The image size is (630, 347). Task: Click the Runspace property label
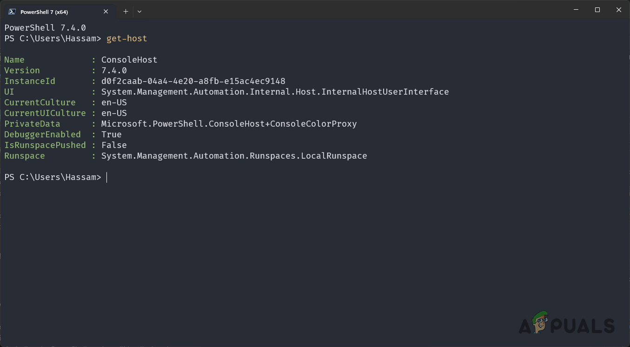pos(24,155)
